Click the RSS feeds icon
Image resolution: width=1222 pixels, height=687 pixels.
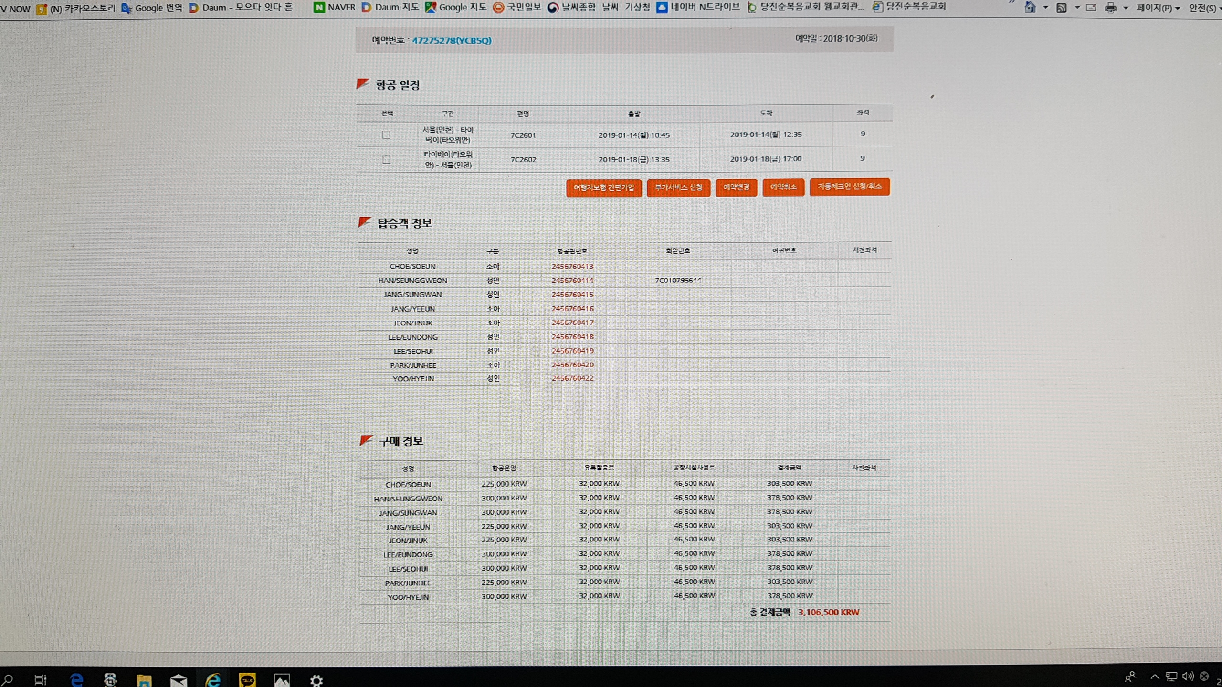[1061, 8]
